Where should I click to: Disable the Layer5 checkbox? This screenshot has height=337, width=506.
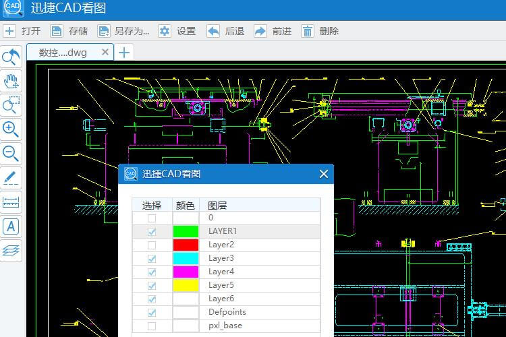click(x=152, y=286)
